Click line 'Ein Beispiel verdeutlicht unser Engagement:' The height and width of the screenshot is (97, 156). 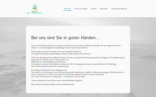coord(49,70)
